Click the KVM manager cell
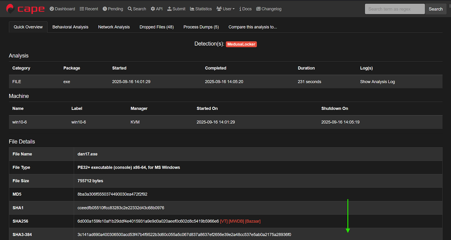Image resolution: width=451 pixels, height=240 pixels. click(135, 122)
